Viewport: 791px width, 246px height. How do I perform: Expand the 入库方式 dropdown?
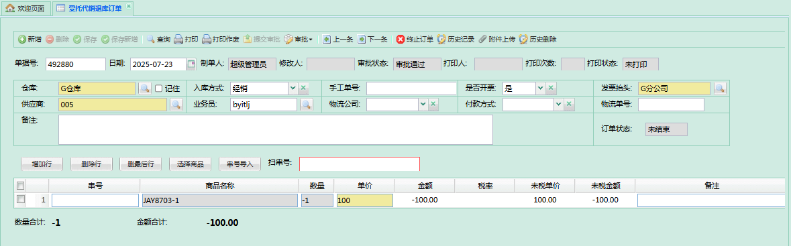point(293,88)
